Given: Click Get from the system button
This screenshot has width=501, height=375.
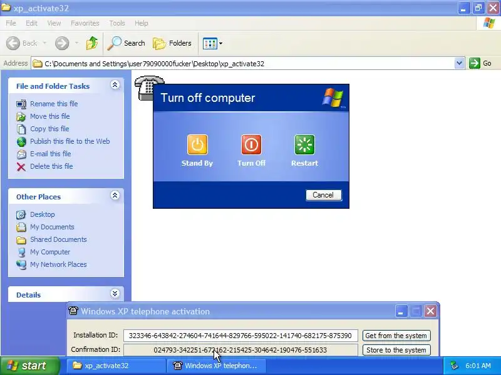Looking at the screenshot, I should tap(396, 336).
